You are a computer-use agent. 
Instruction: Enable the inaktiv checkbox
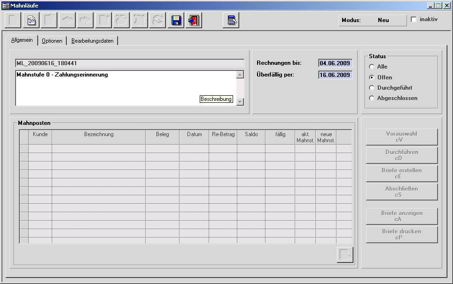coord(414,20)
